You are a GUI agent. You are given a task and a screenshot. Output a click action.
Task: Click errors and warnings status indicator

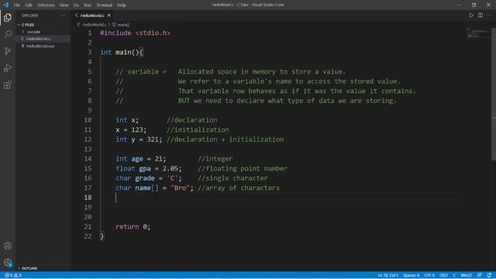13,275
